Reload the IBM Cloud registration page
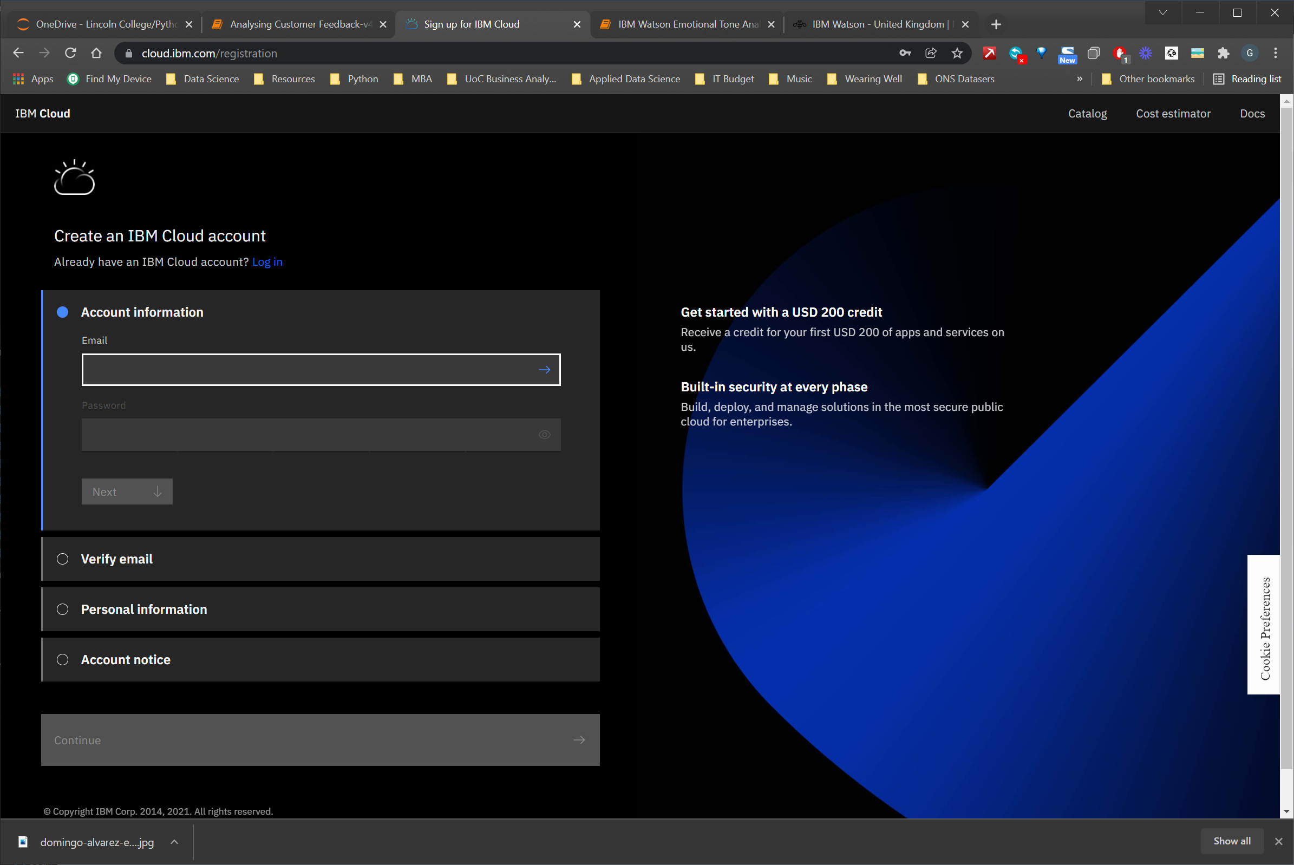Image resolution: width=1294 pixels, height=865 pixels. [x=70, y=53]
